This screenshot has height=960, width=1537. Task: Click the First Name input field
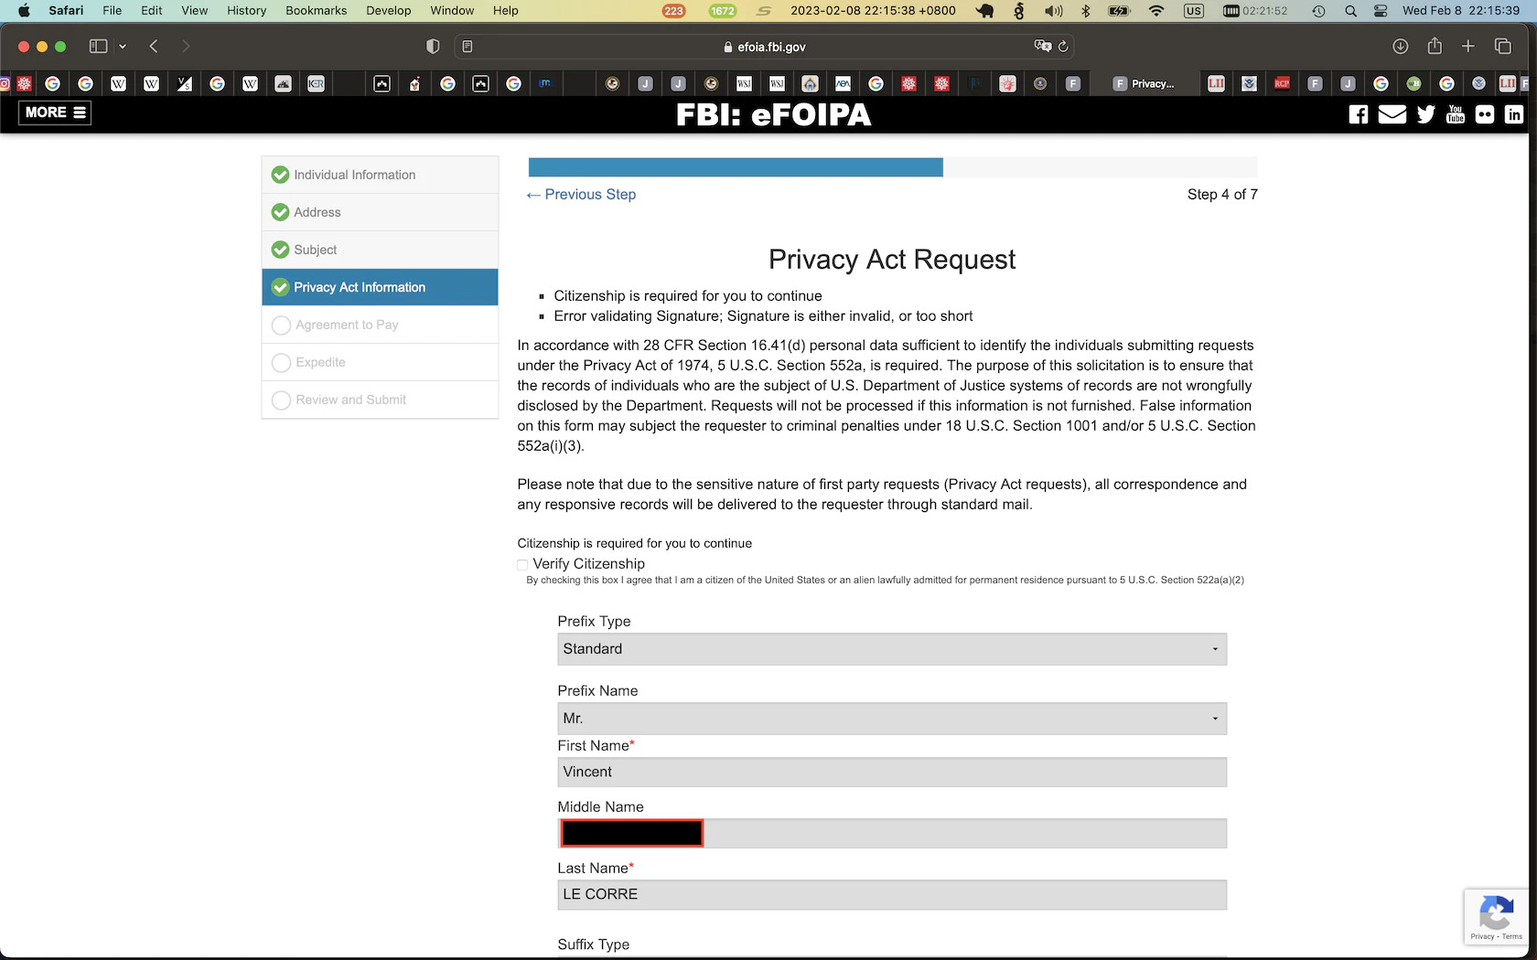point(891,773)
